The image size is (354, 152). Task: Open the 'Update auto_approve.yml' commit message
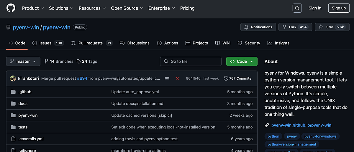pos(135,92)
